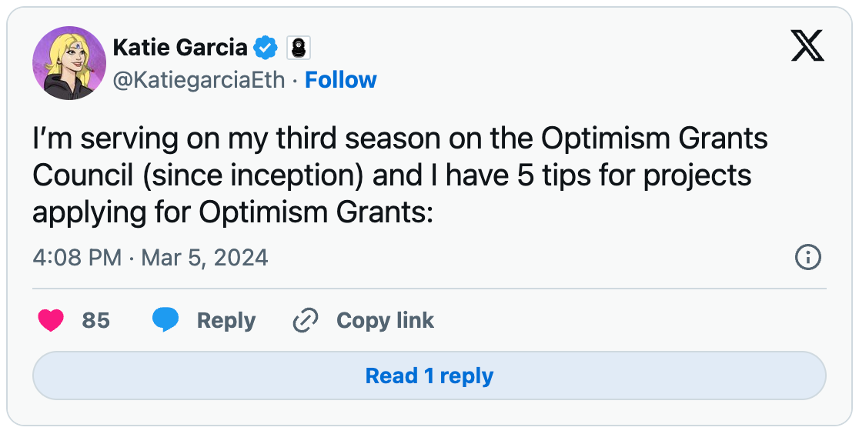Click the small affiliate badge beside the name
The height and width of the screenshot is (434, 859).
coord(299,48)
